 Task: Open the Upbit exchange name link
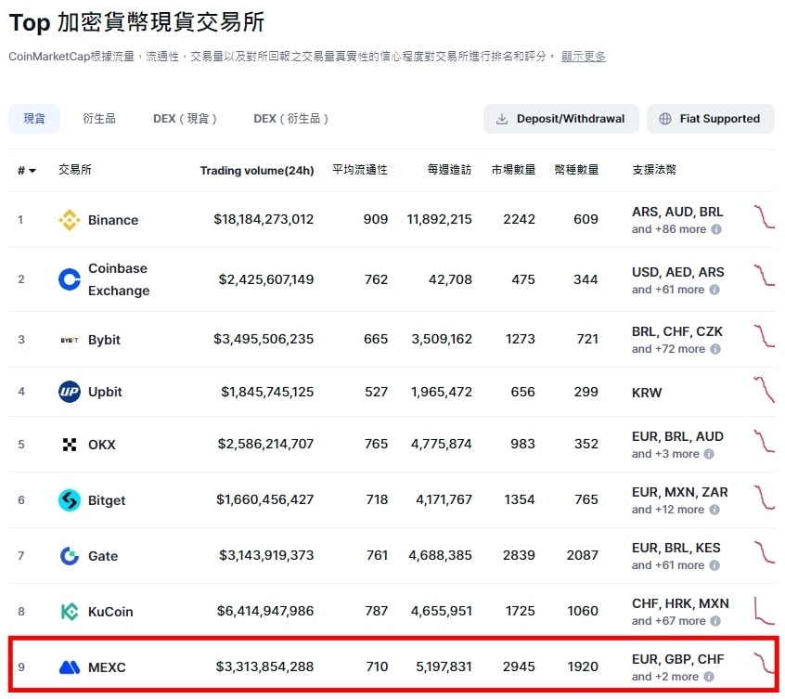point(105,392)
